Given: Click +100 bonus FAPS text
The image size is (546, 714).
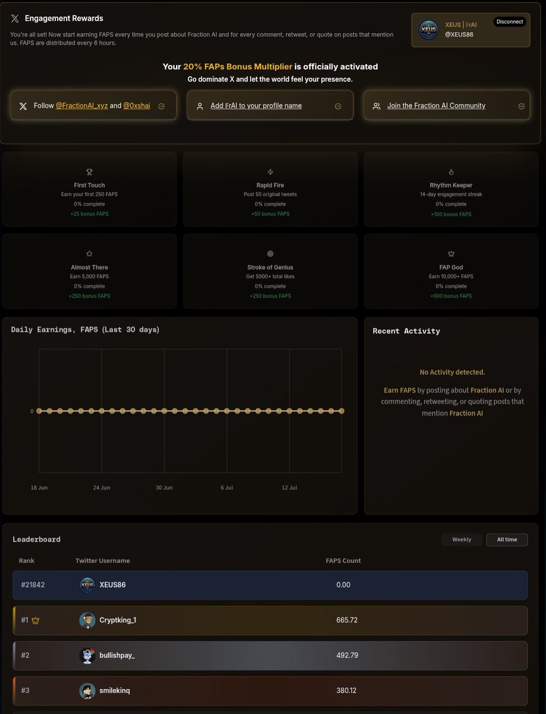Looking at the screenshot, I should pyautogui.click(x=451, y=214).
